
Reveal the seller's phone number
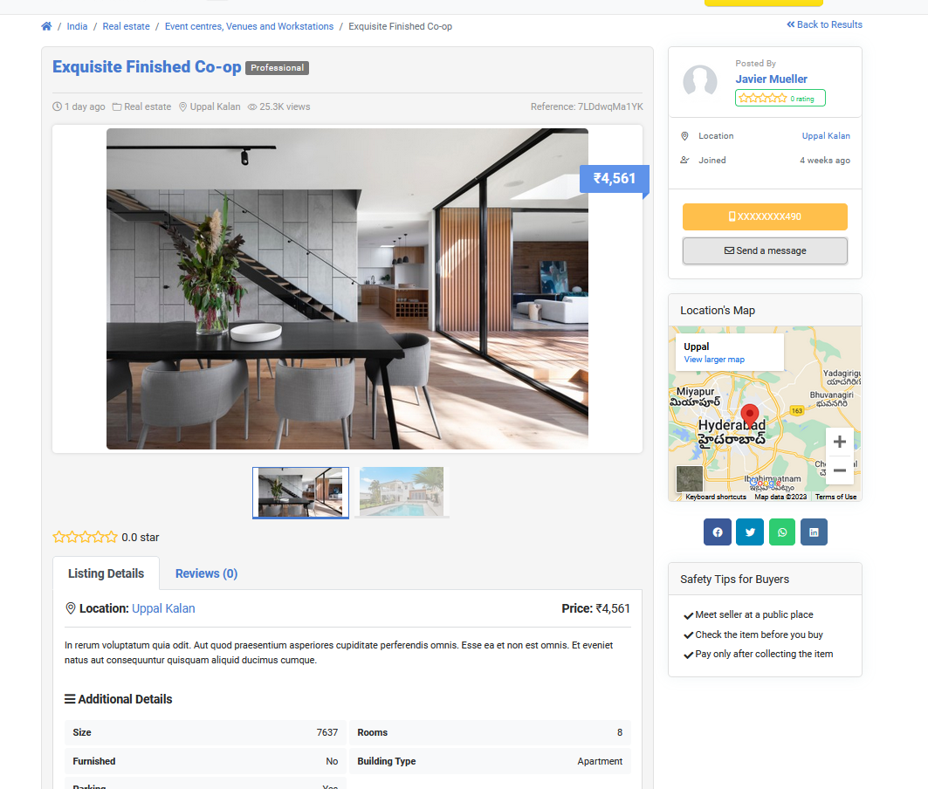765,216
